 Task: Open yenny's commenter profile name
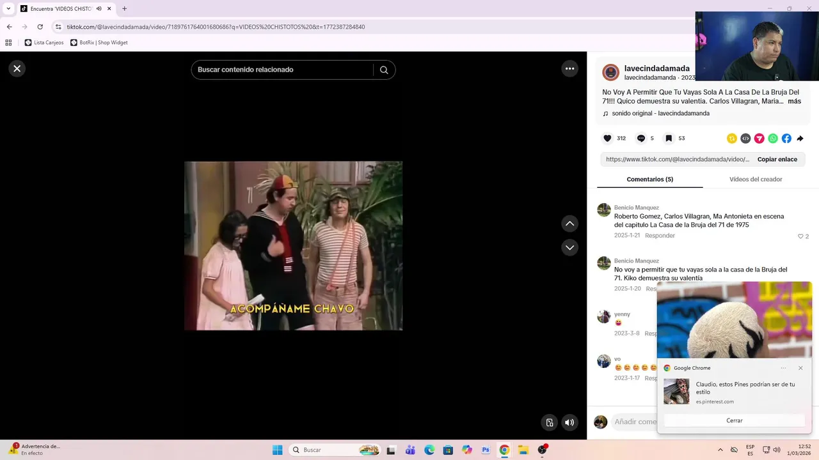coord(622,314)
